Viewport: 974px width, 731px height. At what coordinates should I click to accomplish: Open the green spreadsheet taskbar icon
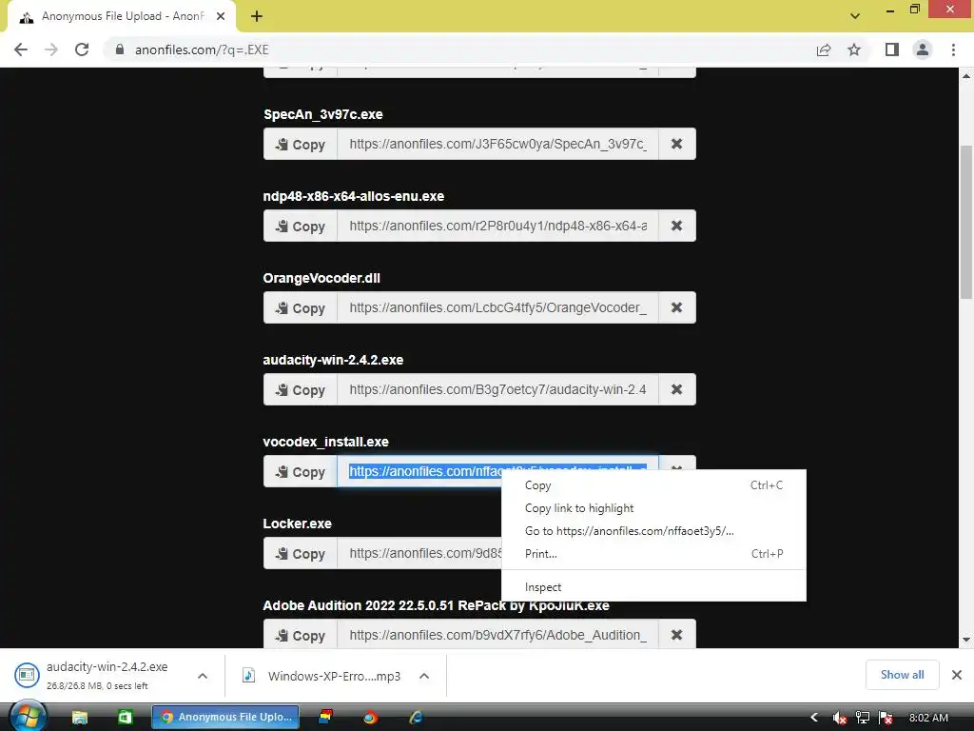[x=125, y=718]
